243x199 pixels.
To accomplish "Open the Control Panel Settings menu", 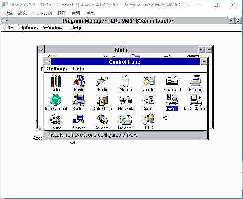I will (x=57, y=69).
